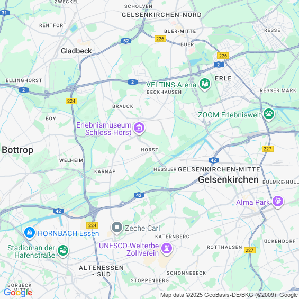299x299 pixels.
Task: Click the Google logo
Action: 18,293
